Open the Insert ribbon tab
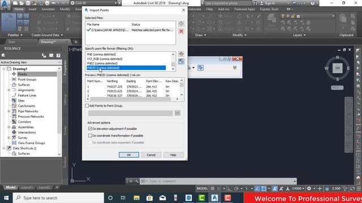Screen dimensions: 362x203 (32, 9)
